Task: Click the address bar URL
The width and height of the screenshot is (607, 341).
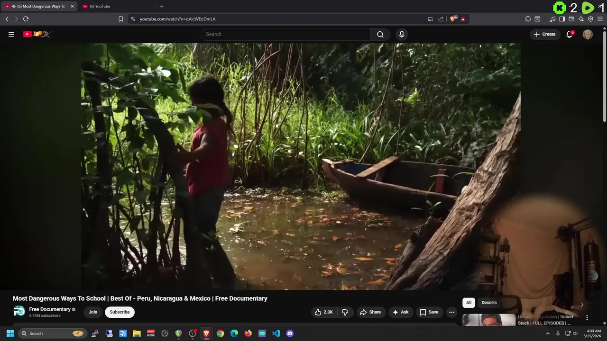Action: pos(178,19)
